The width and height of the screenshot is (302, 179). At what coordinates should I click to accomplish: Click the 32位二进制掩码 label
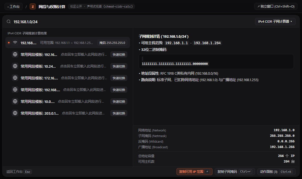(154, 50)
